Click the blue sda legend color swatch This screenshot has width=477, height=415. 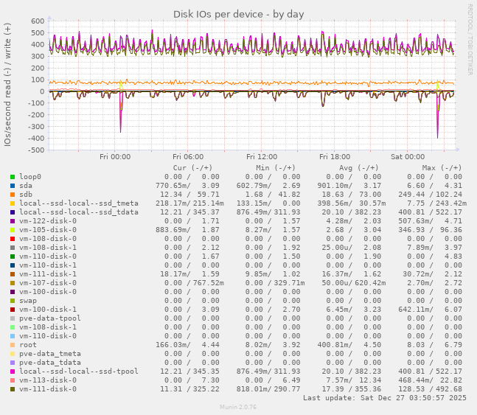(13, 186)
